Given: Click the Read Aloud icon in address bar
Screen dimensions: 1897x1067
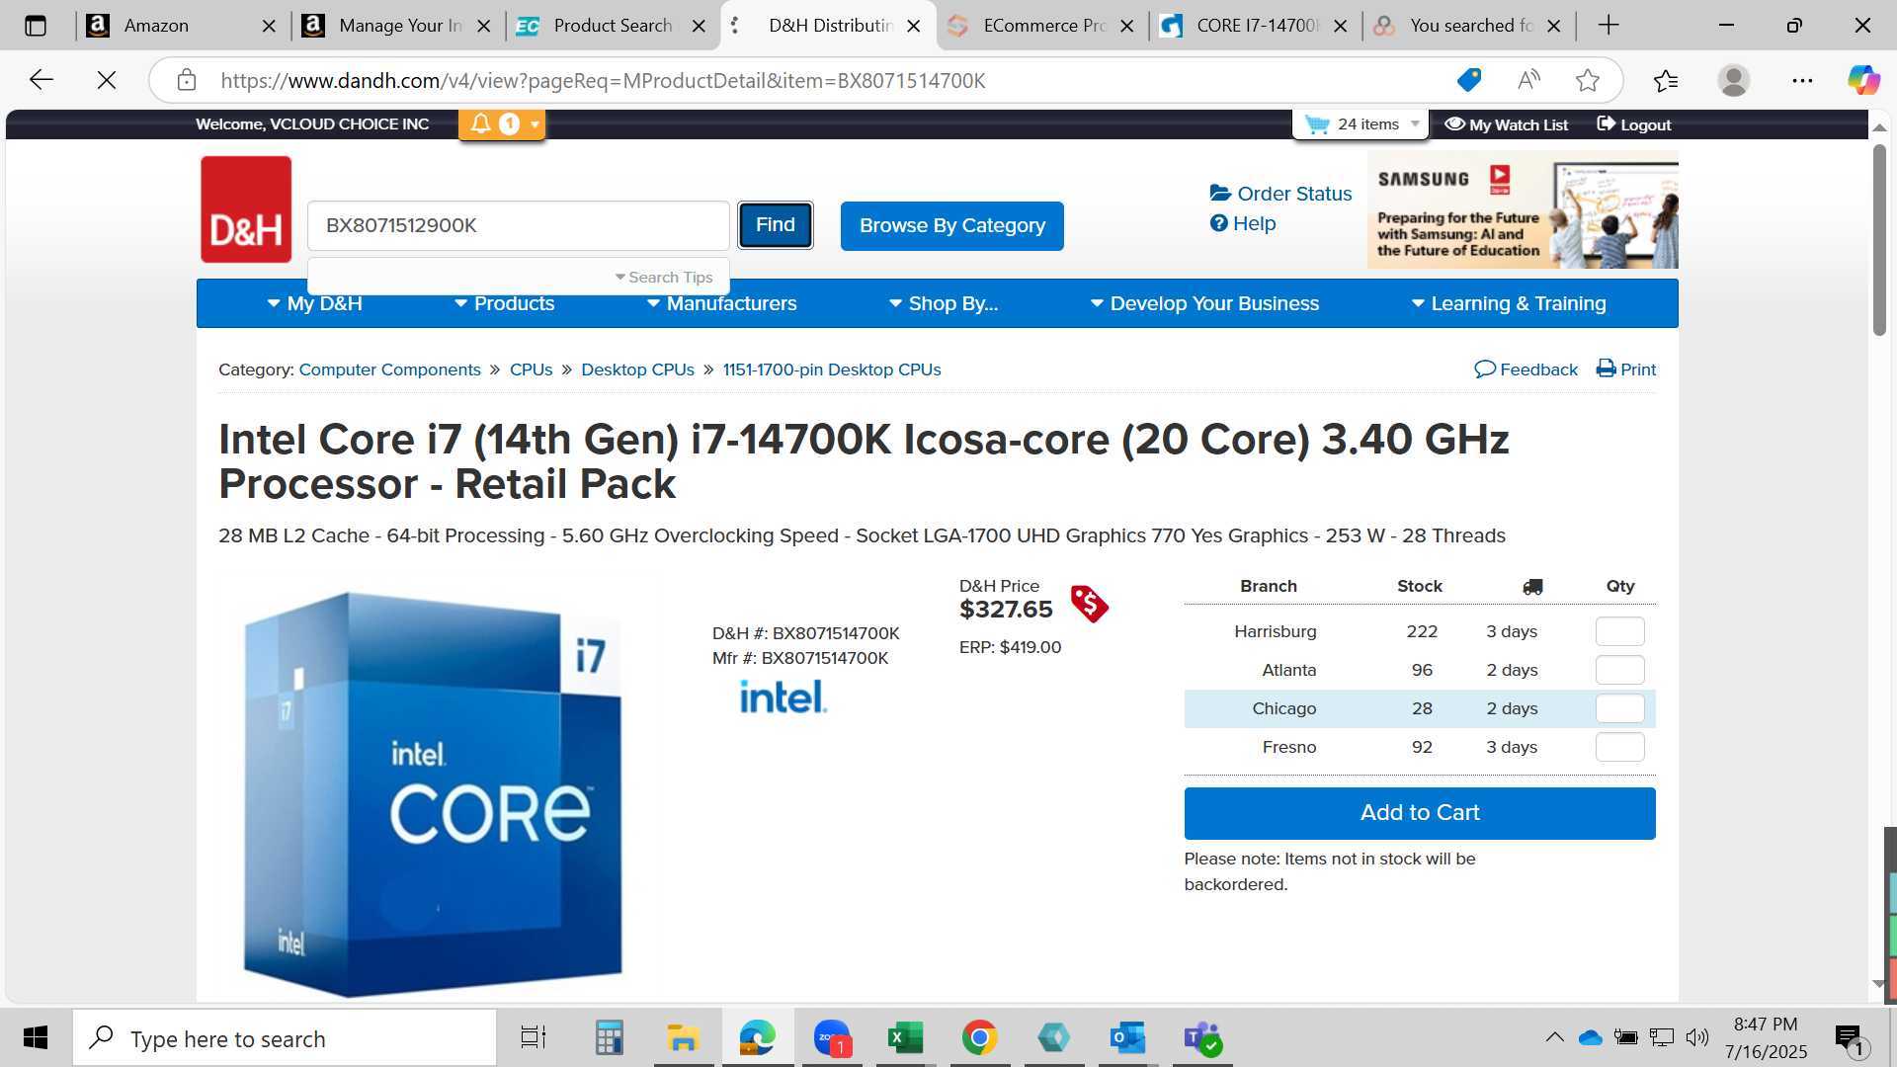Looking at the screenshot, I should [1528, 80].
